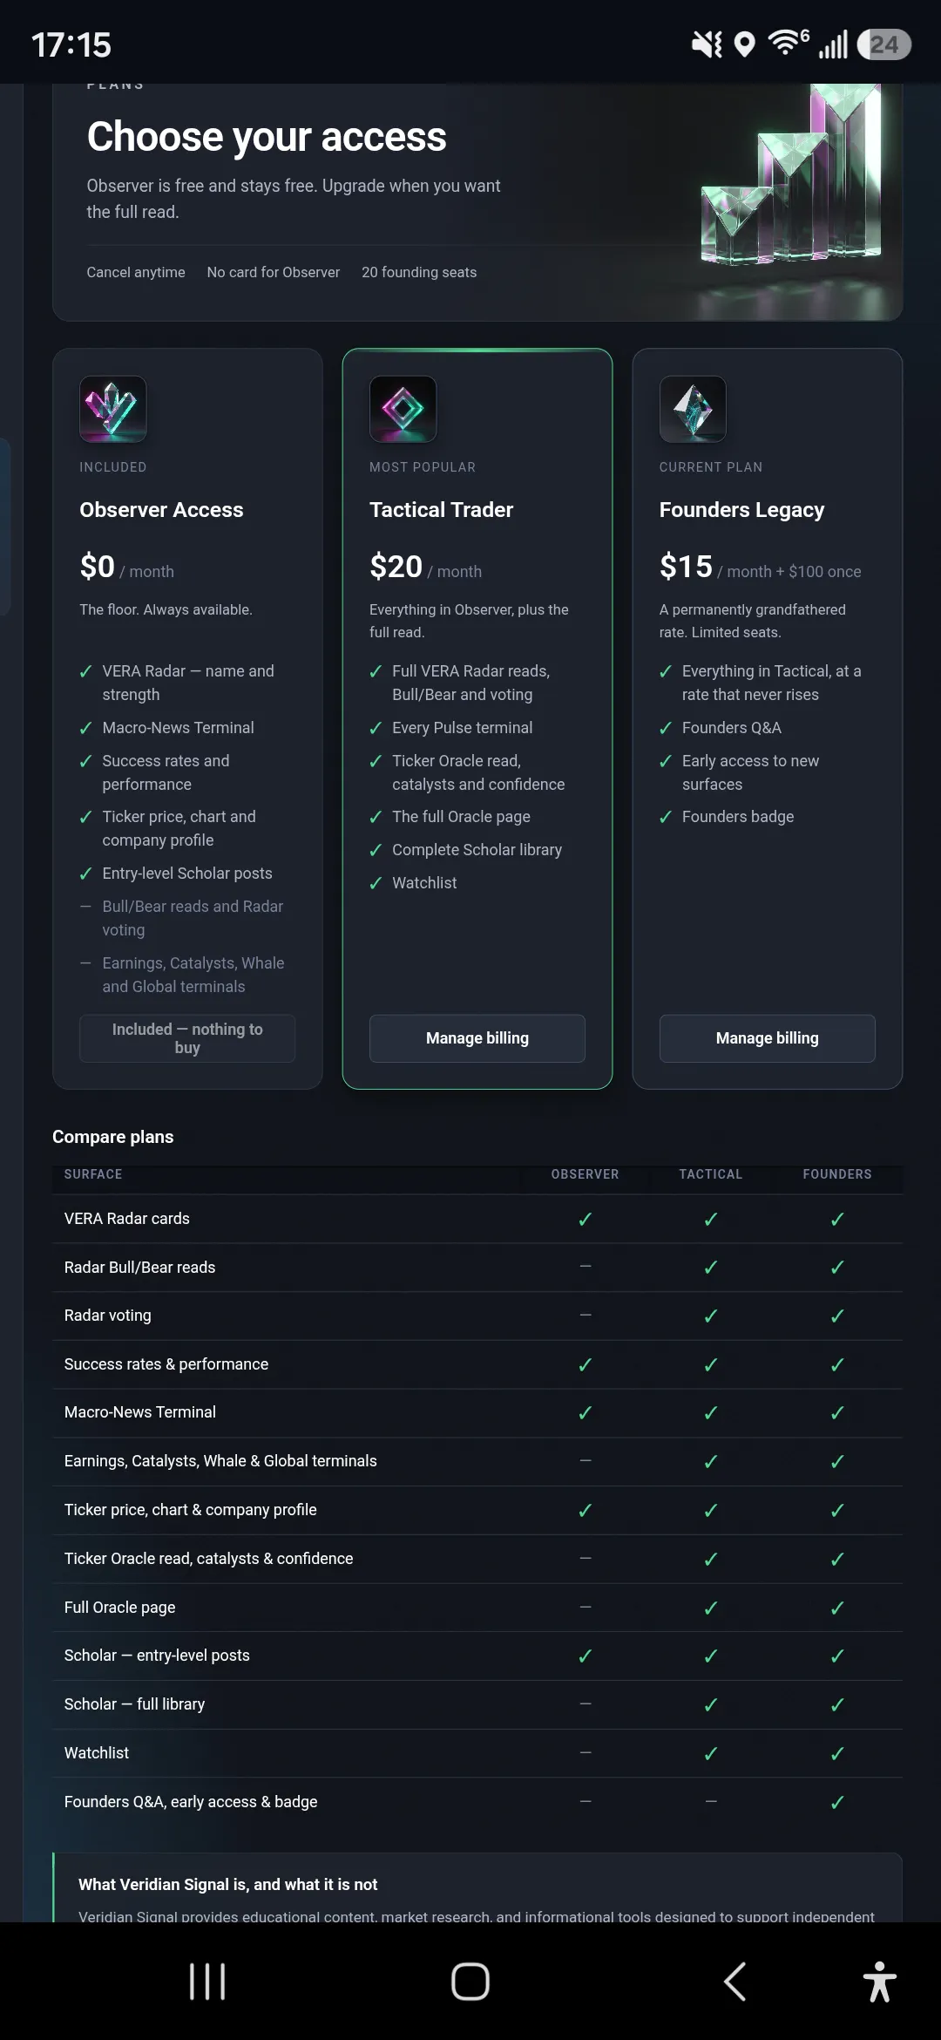Tap the 'Choose your access' heading
Screen dimensions: 941x2040
coord(267,137)
